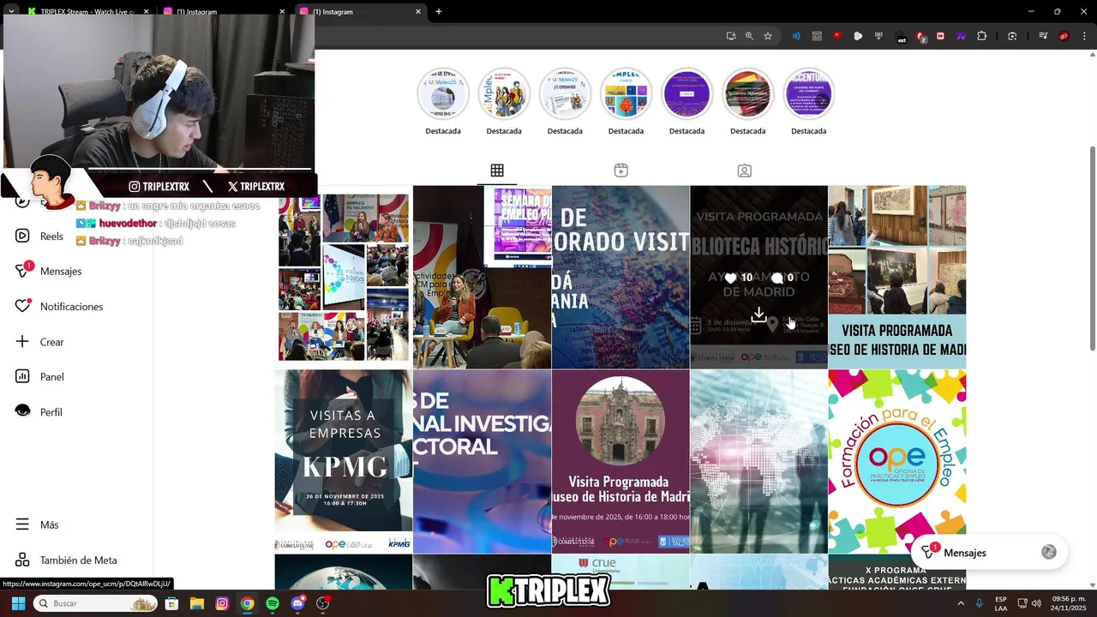
Task: Open Instagram app from the taskbar
Action: (222, 603)
